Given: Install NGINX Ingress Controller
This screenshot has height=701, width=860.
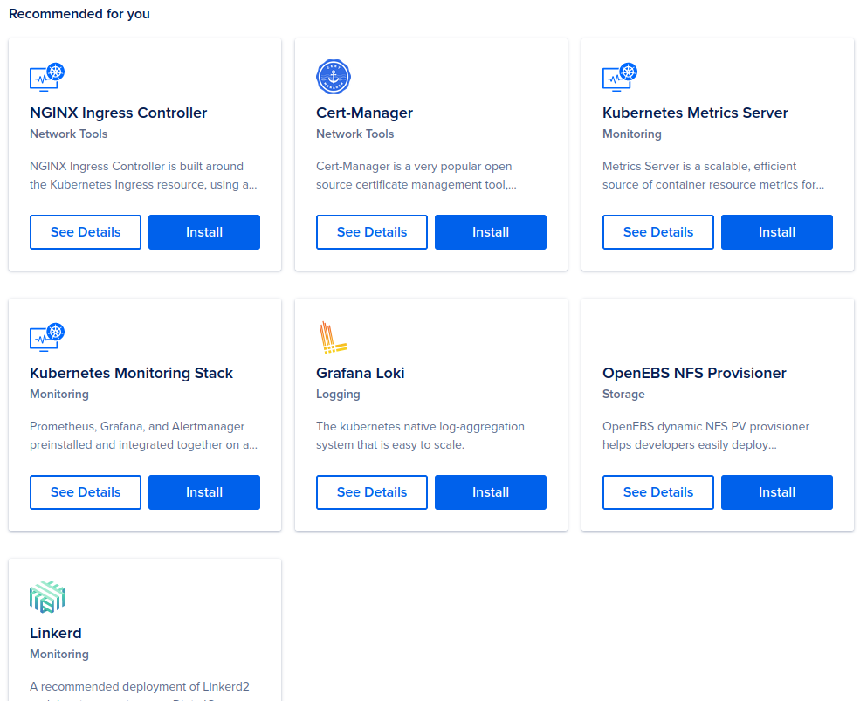Looking at the screenshot, I should pos(204,232).
